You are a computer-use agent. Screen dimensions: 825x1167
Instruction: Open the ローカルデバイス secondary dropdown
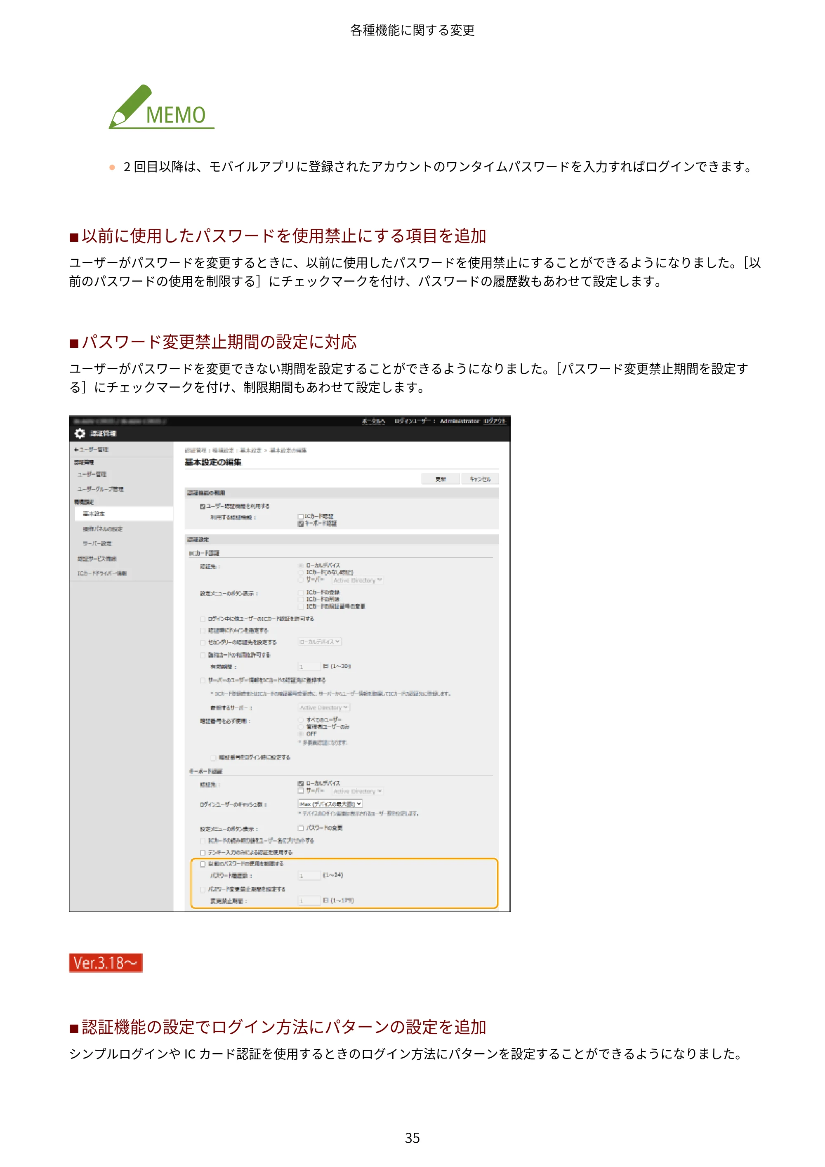pyautogui.click(x=320, y=642)
